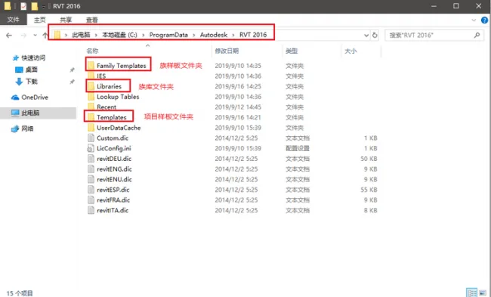Click the address bar folder icon
Viewport: 491px width, 297px height.
point(57,35)
